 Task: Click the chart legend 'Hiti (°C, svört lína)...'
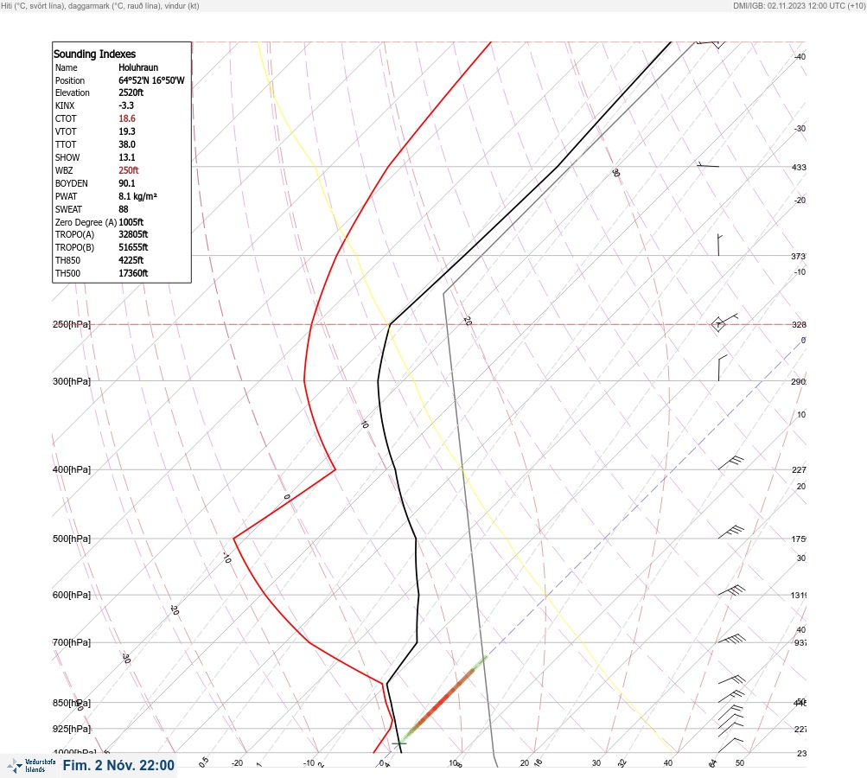100,5
